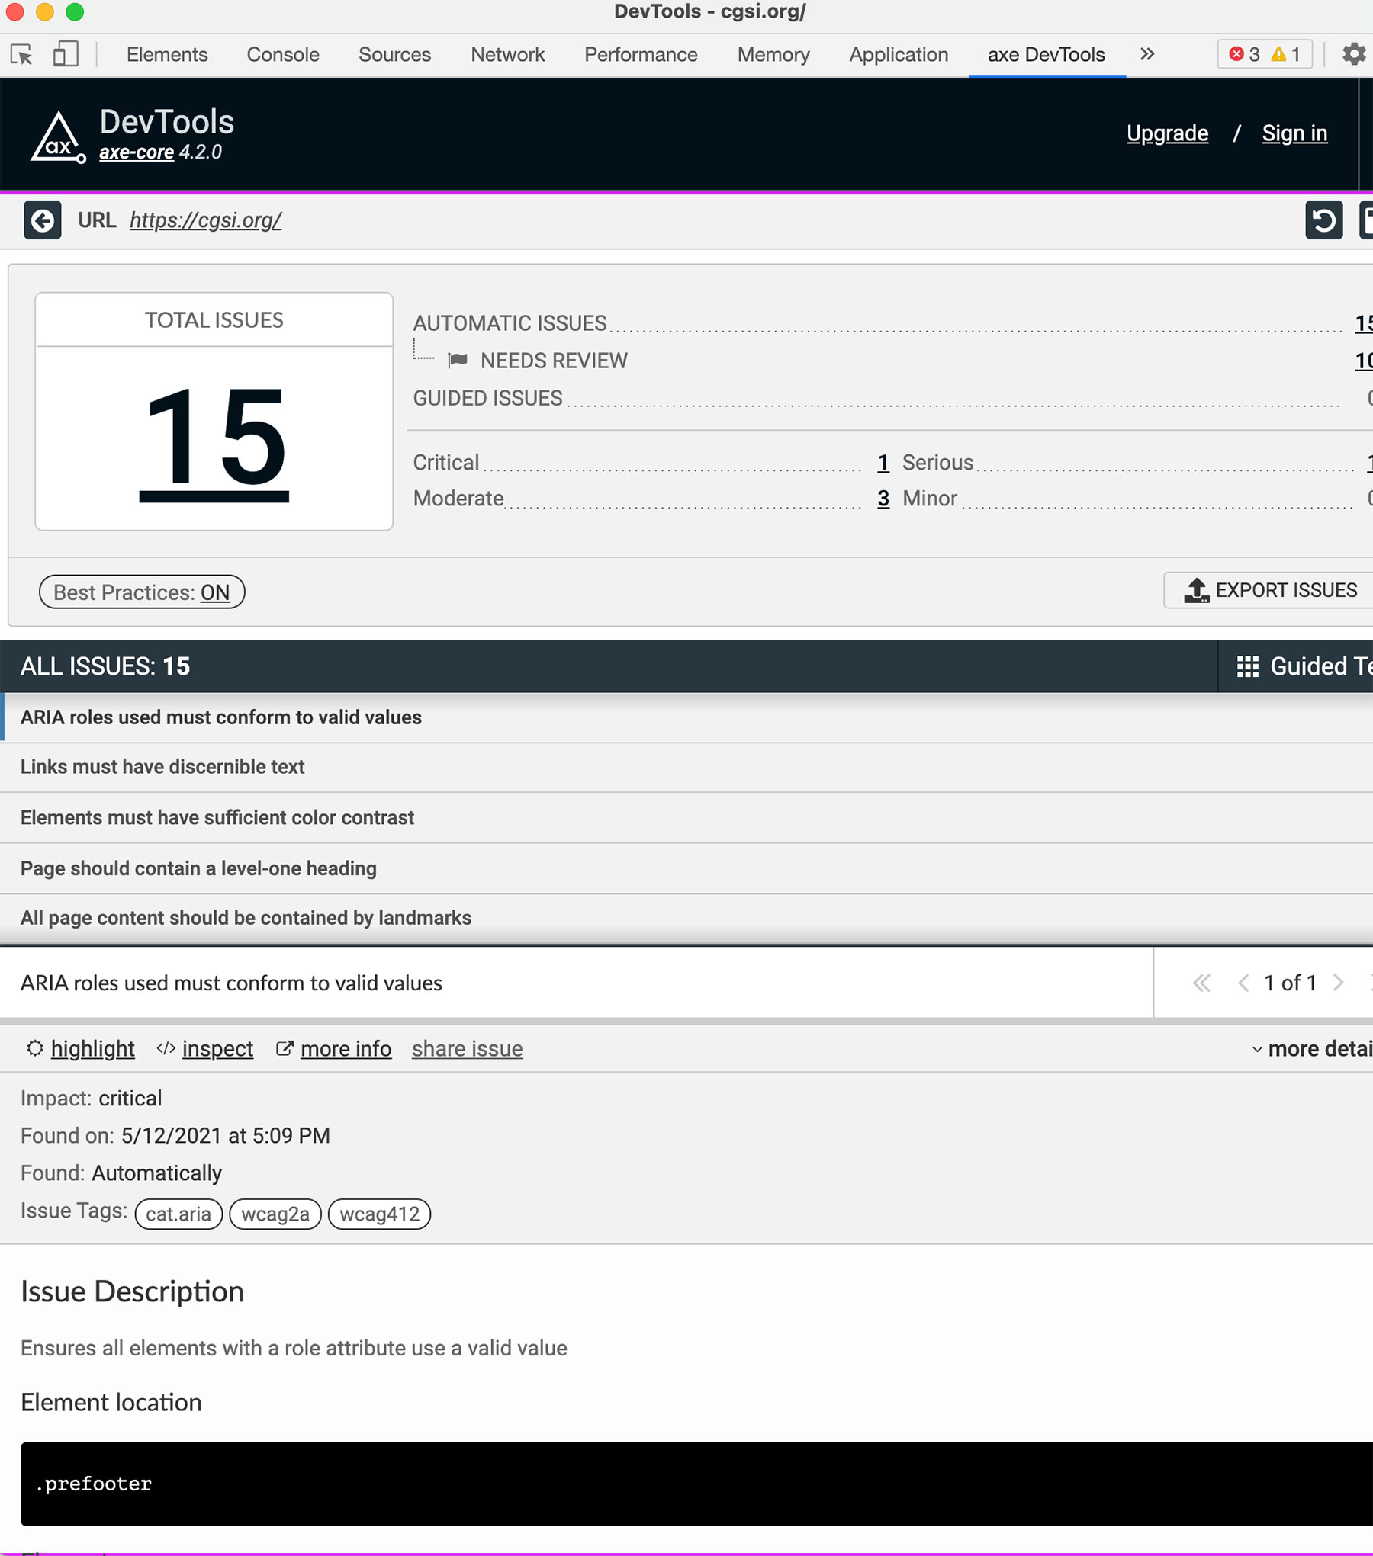This screenshot has height=1556, width=1373.
Task: Toggle Best Practices ON setting
Action: pos(142,592)
